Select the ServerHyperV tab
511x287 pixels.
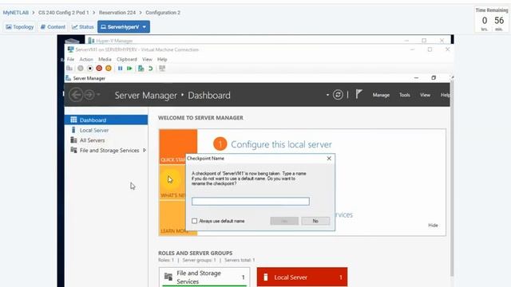point(124,27)
